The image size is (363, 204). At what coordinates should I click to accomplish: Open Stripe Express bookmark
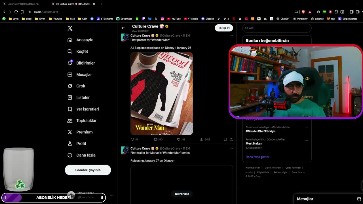click(348, 19)
